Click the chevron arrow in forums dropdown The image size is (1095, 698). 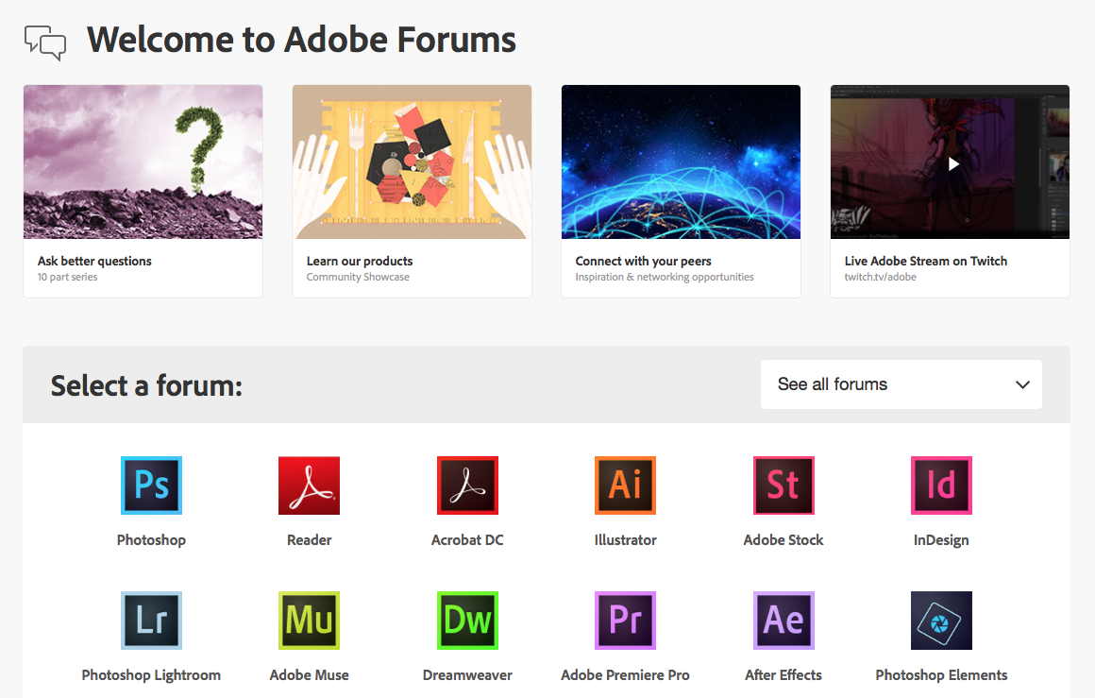(1022, 384)
